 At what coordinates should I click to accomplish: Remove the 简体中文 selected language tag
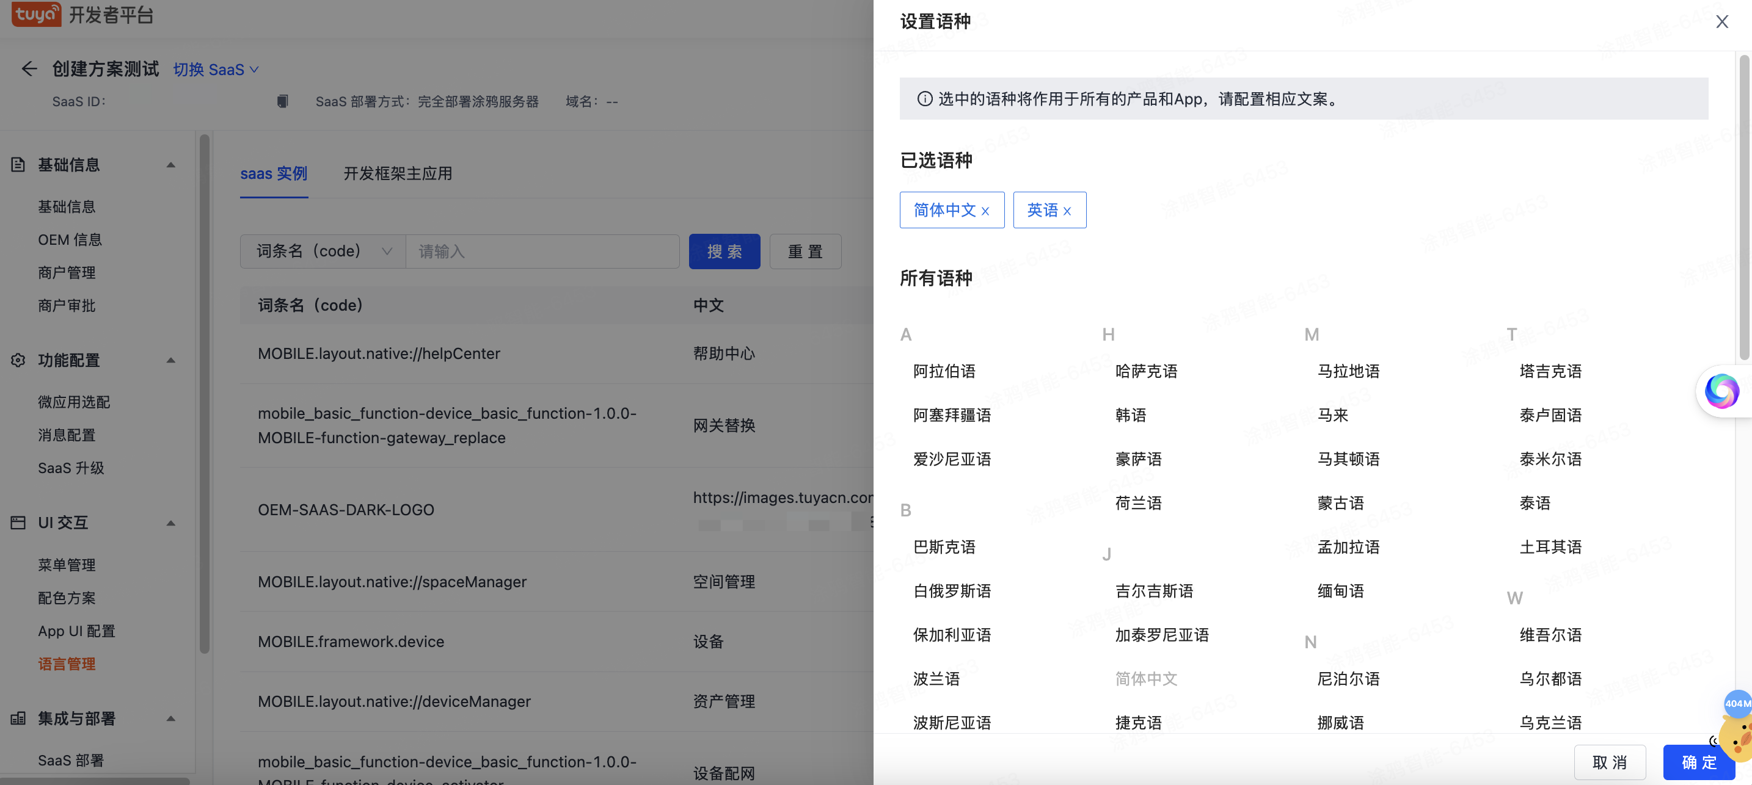(x=985, y=211)
